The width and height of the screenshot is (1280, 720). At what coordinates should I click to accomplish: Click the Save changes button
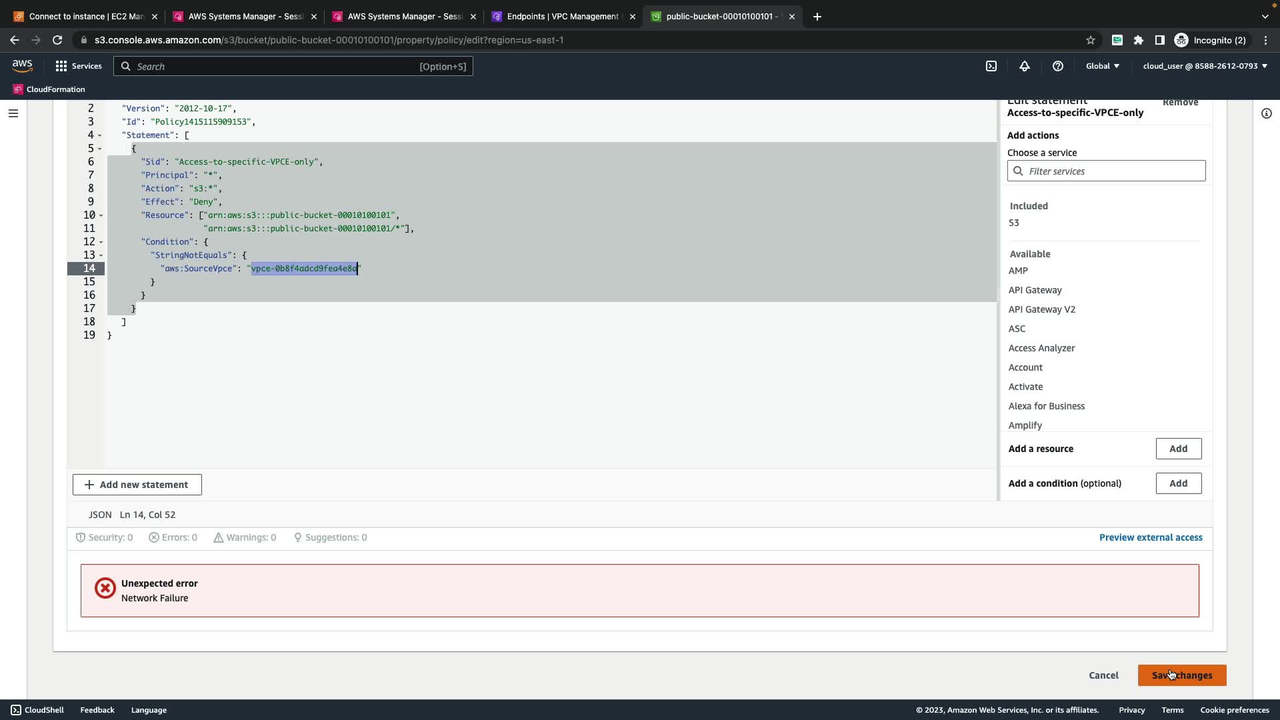pos(1181,675)
